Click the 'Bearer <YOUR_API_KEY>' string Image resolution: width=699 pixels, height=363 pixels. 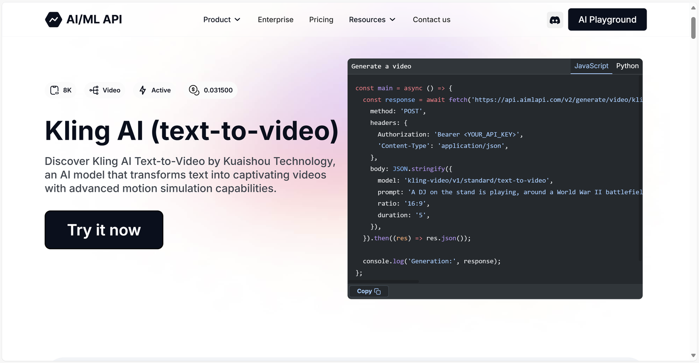(x=477, y=134)
